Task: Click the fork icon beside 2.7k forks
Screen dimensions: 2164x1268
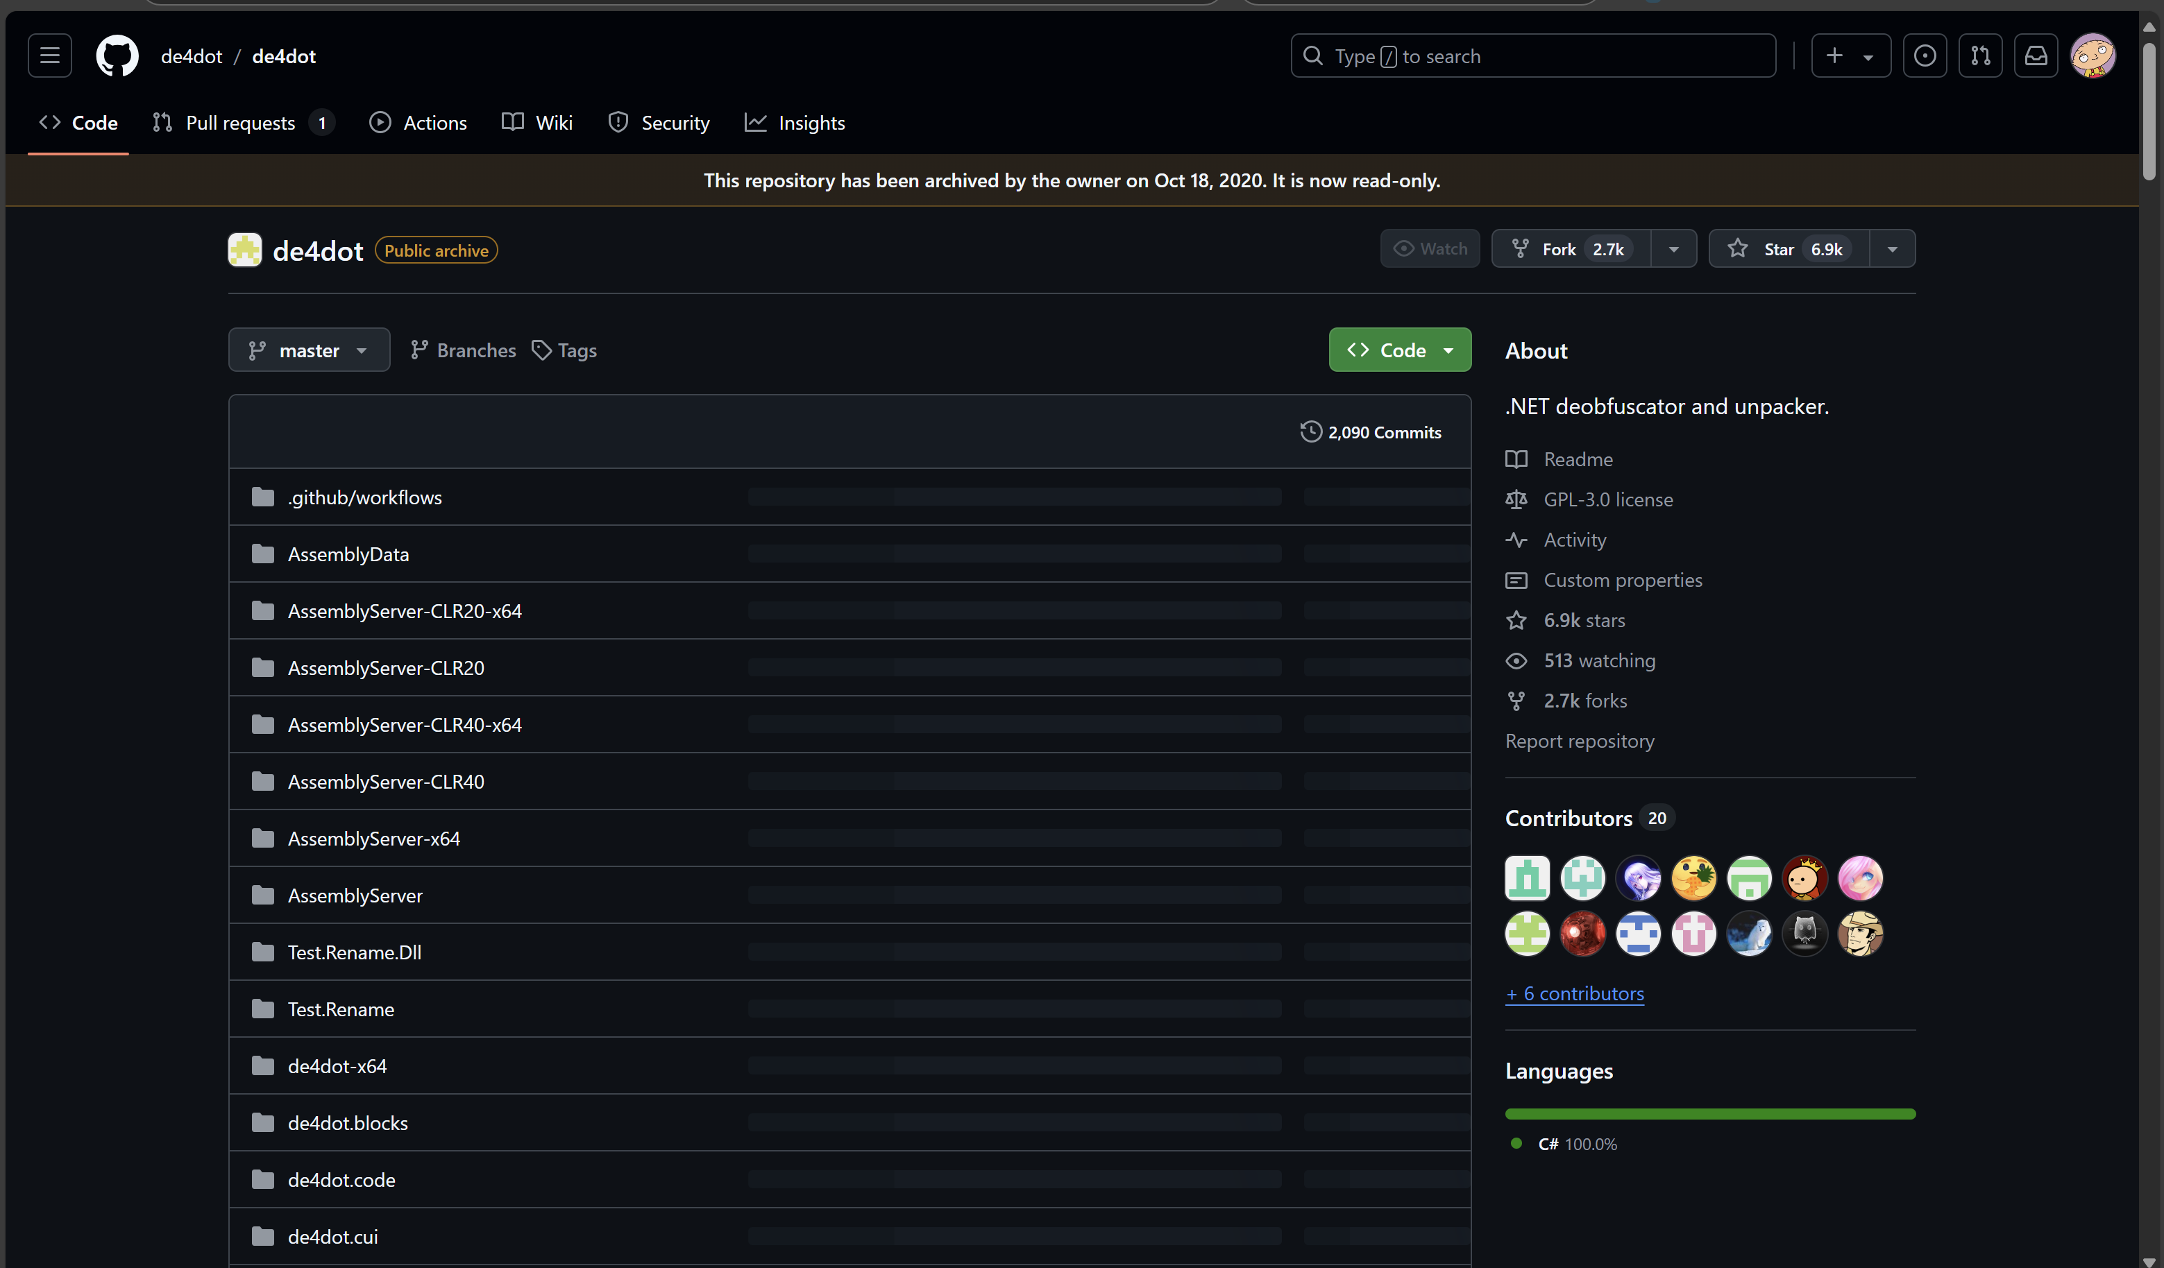Action: tap(1516, 701)
